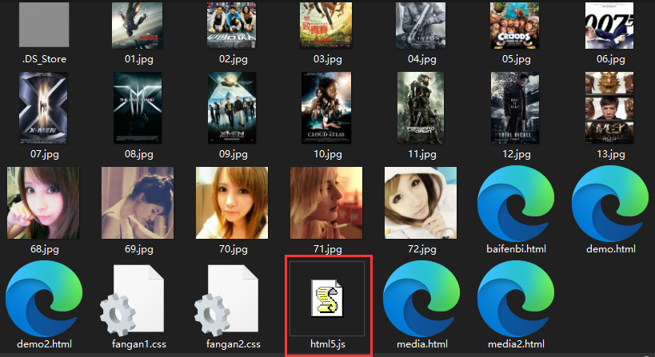Viewport: 655px width, 357px height.
Task: Click the '08.jpg' file name
Action: (139, 154)
